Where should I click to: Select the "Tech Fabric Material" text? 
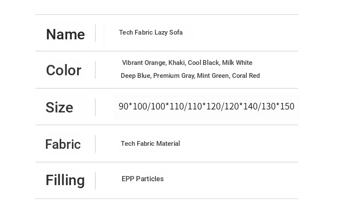pos(150,144)
